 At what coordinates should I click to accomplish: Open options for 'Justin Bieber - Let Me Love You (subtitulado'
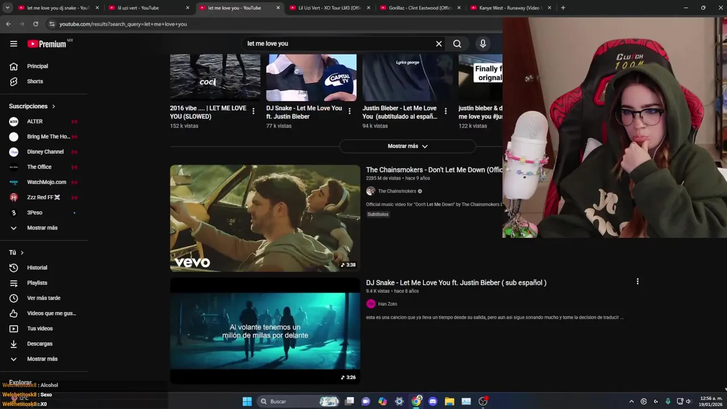point(445,111)
